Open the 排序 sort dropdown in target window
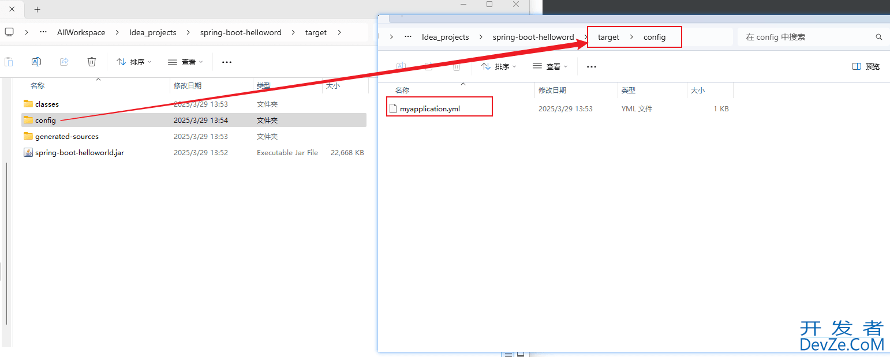This screenshot has width=890, height=357. (x=133, y=62)
